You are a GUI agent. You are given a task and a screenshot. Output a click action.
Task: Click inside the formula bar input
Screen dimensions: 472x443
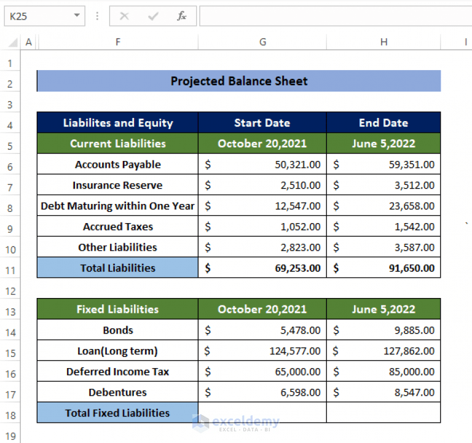336,16
